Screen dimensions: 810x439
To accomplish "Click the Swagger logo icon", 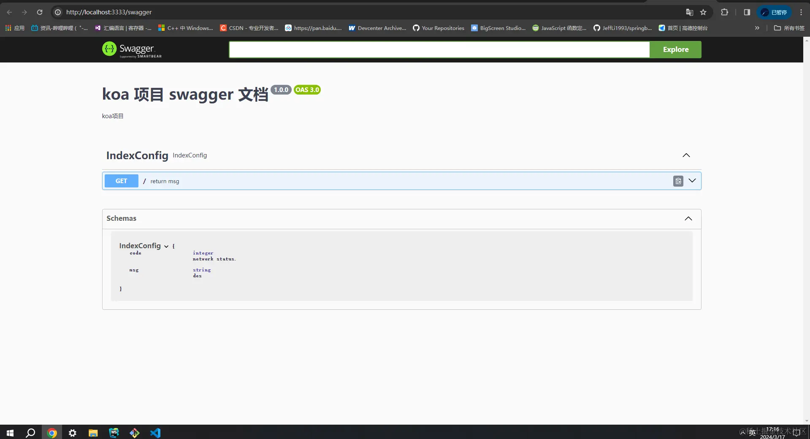I will [109, 49].
